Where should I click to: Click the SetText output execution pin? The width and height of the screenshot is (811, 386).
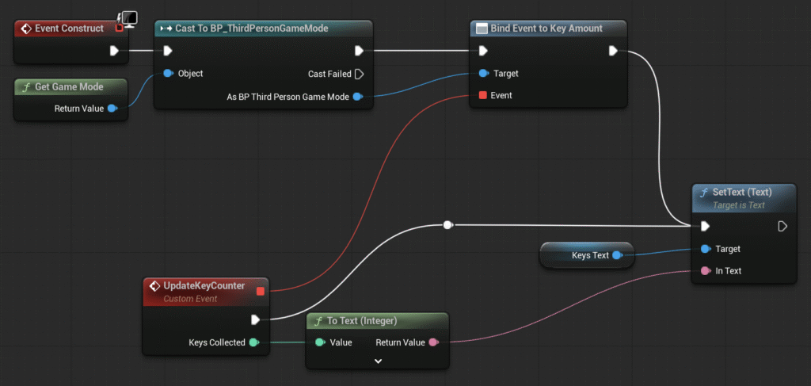[782, 226]
